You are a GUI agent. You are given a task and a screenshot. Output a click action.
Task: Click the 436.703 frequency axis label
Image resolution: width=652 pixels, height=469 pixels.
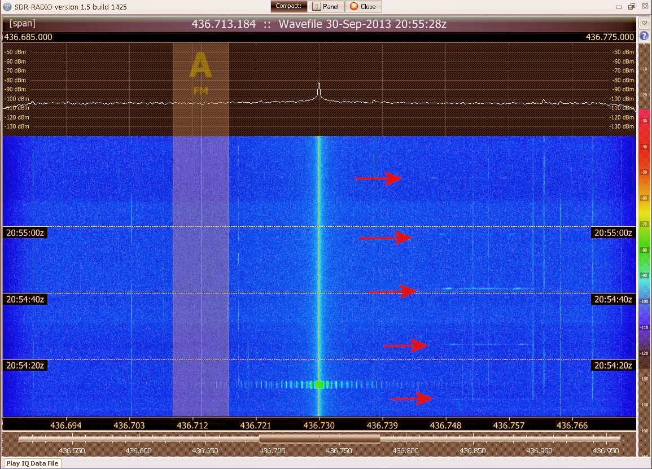[129, 426]
